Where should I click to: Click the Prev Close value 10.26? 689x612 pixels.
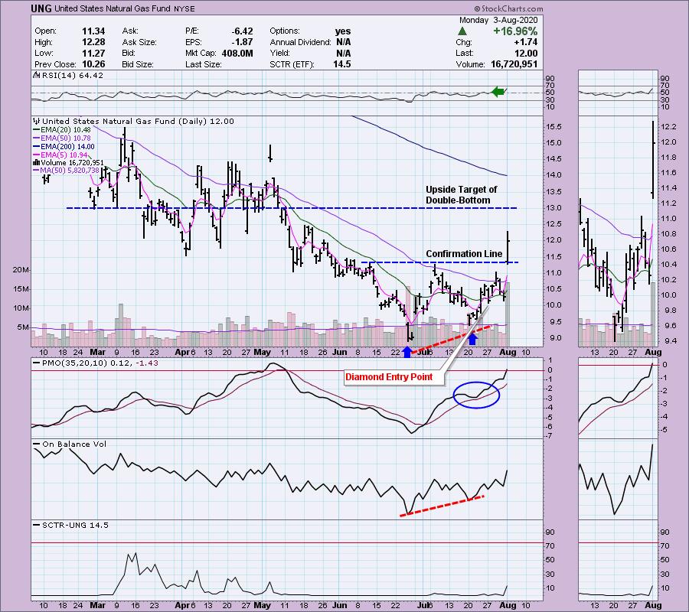93,64
